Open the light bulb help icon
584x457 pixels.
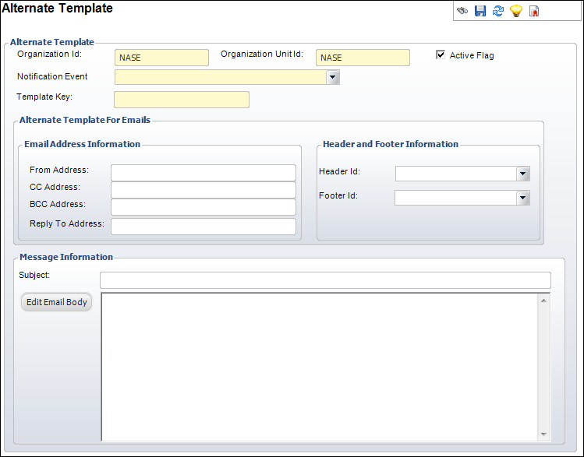click(515, 11)
